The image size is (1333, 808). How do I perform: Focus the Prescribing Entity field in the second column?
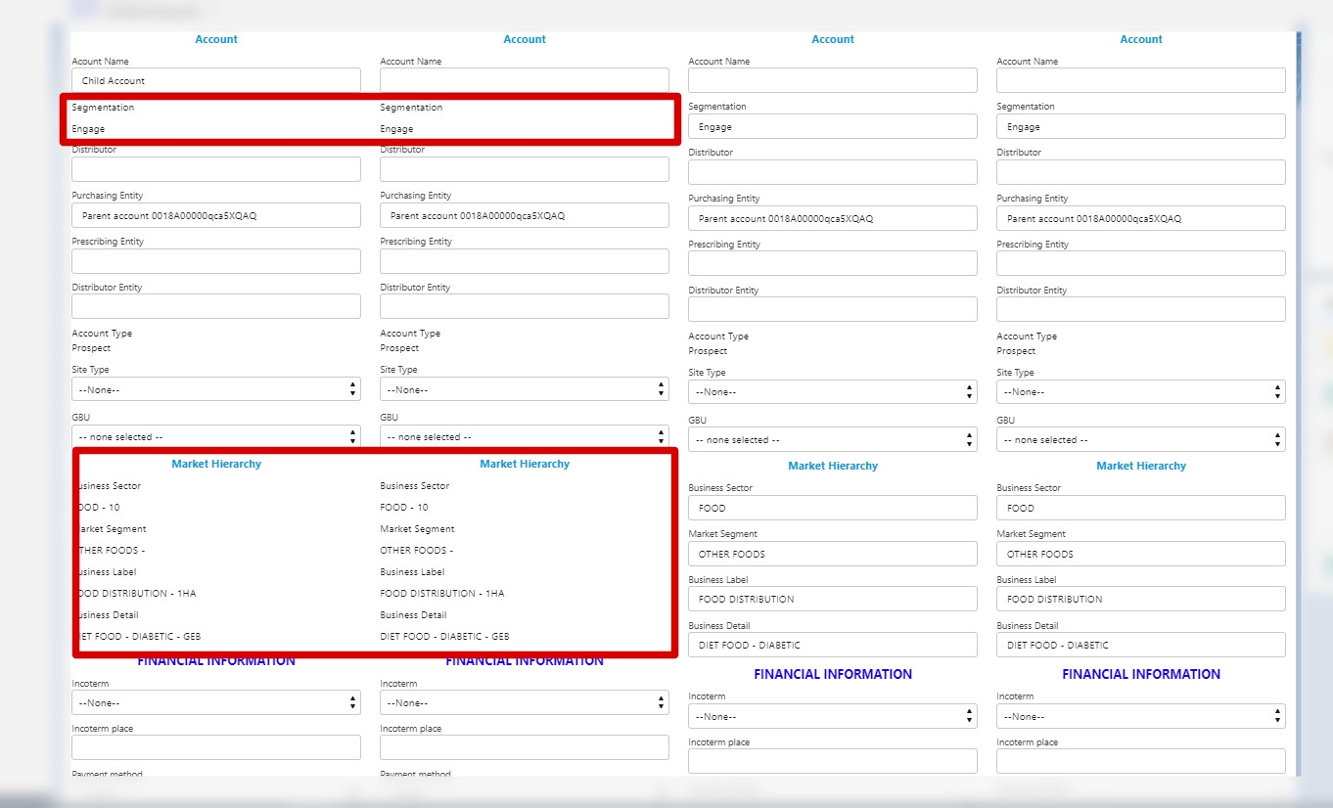[x=525, y=261]
